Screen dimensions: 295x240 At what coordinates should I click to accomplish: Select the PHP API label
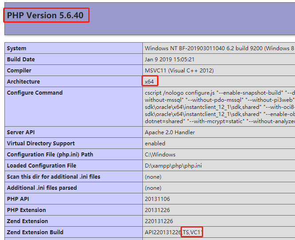coord(18,199)
